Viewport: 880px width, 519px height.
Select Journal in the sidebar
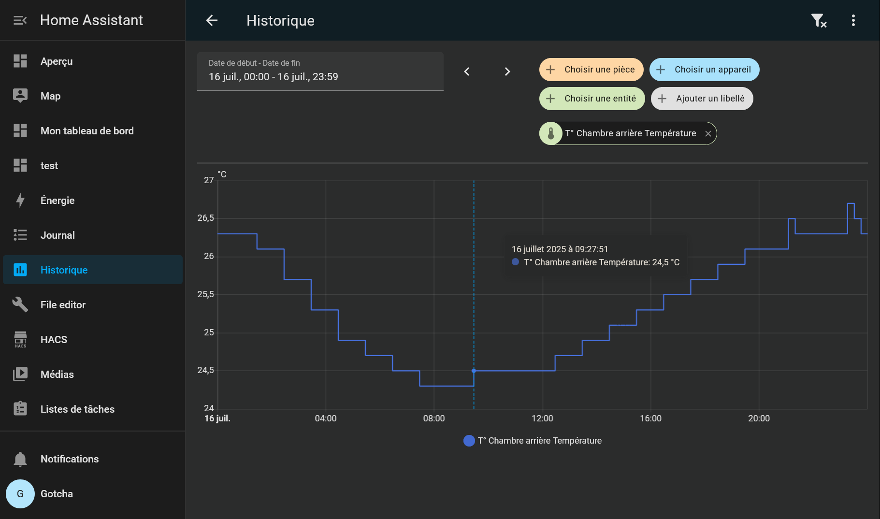pos(58,235)
